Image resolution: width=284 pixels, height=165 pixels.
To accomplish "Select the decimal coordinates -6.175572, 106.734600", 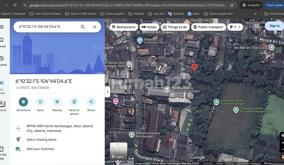I will [x=32, y=88].
